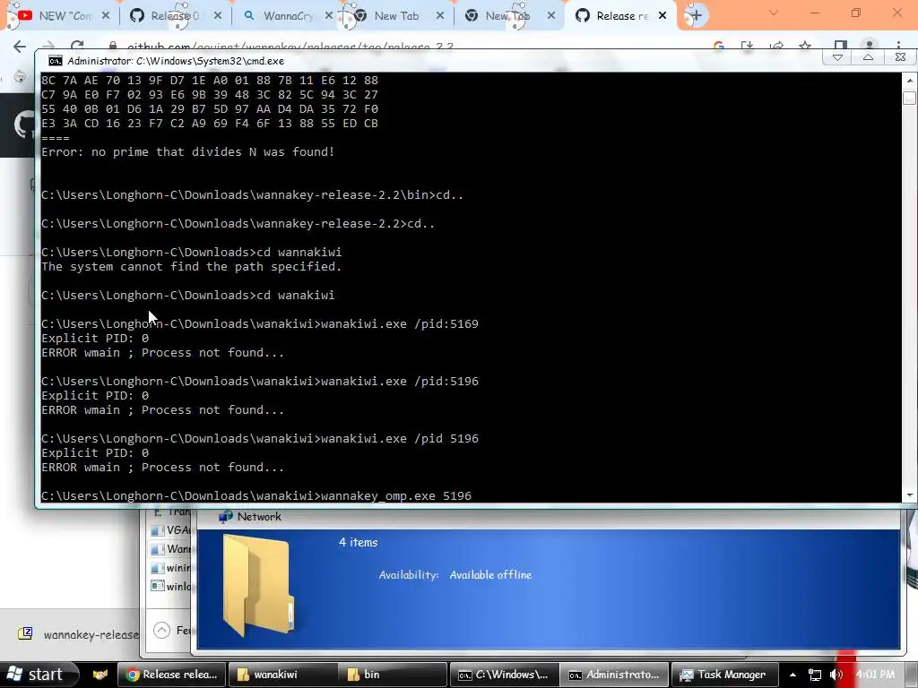Image resolution: width=918 pixels, height=688 pixels.
Task: Click the volume speaker tray icon
Action: point(836,675)
